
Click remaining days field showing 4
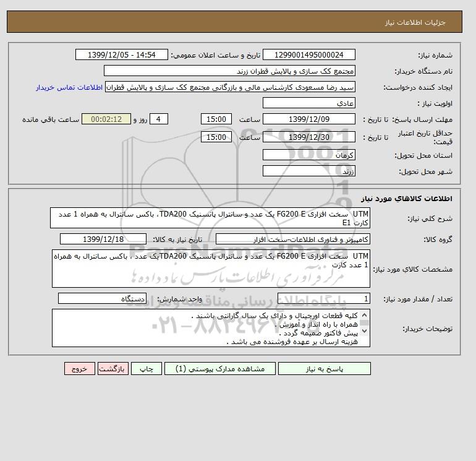point(158,119)
